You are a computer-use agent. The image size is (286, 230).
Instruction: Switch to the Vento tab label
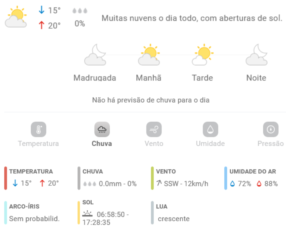[x=154, y=144]
